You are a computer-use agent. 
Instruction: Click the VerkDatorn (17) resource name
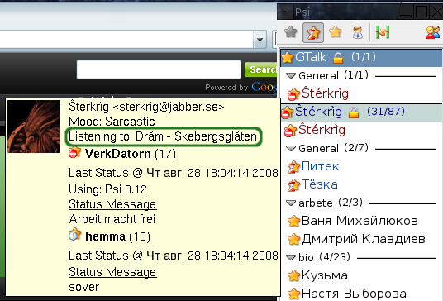(131, 154)
